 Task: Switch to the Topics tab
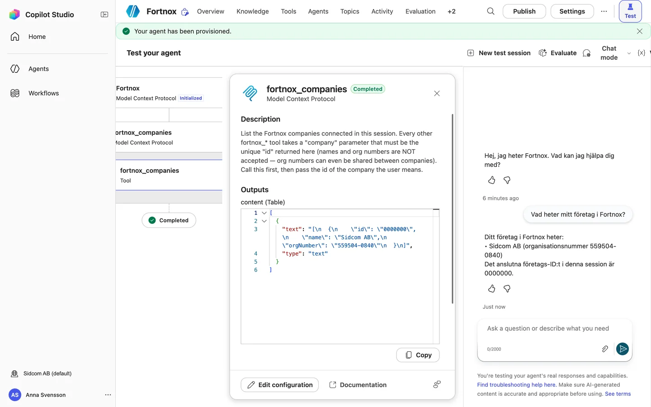point(350,11)
